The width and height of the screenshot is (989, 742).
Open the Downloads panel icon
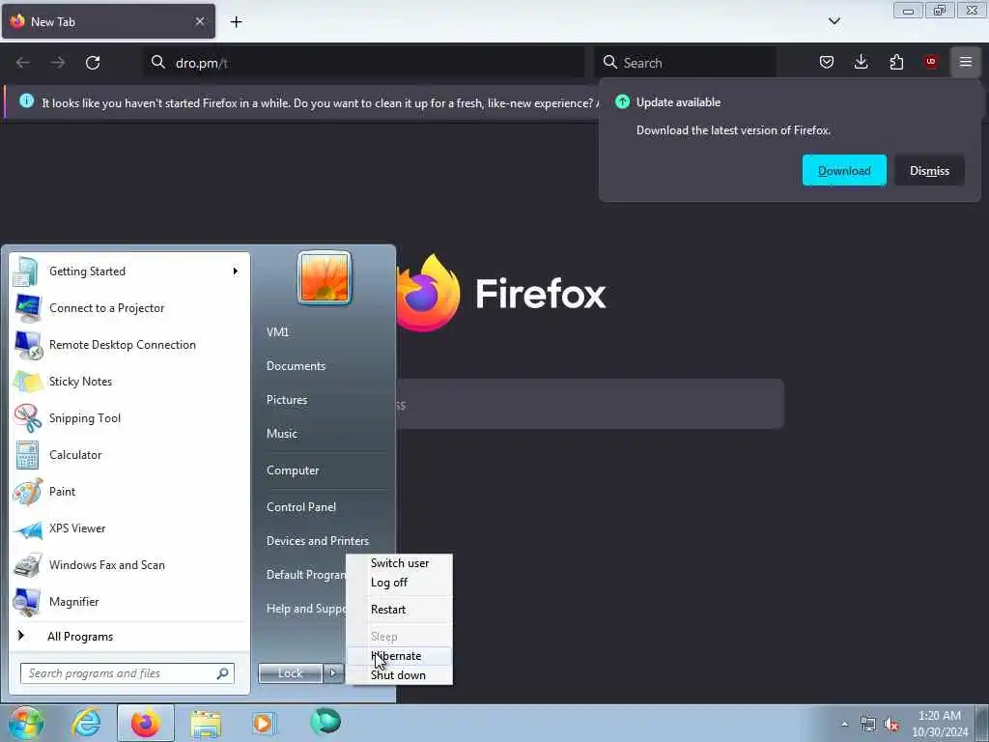(x=861, y=62)
